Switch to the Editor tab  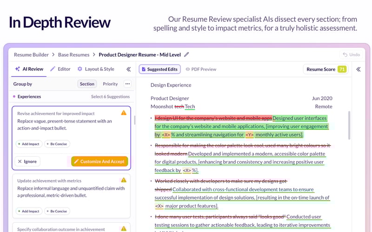tap(60, 69)
